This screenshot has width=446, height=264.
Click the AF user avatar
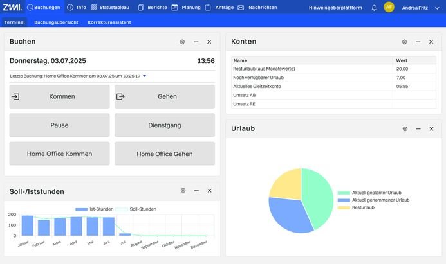click(389, 7)
